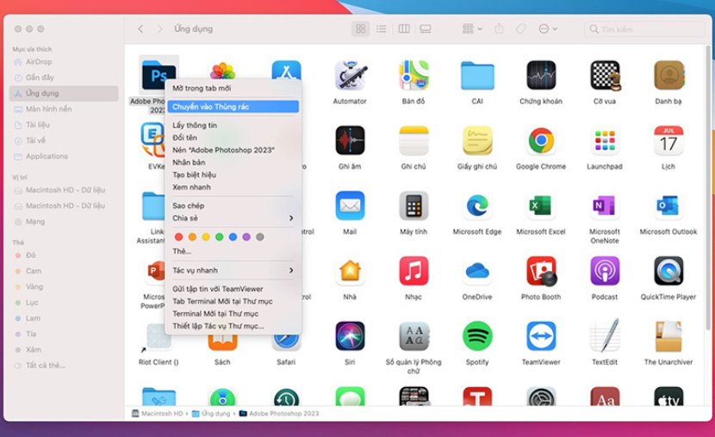Launch Microsoft Edge
Viewport: 715px width, 437px height.
(477, 206)
